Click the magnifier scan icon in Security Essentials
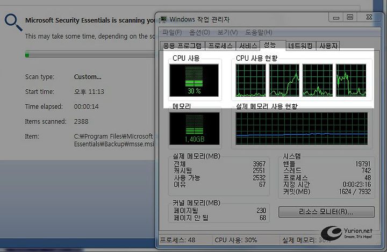This screenshot has height=252, width=387. pyautogui.click(x=13, y=23)
